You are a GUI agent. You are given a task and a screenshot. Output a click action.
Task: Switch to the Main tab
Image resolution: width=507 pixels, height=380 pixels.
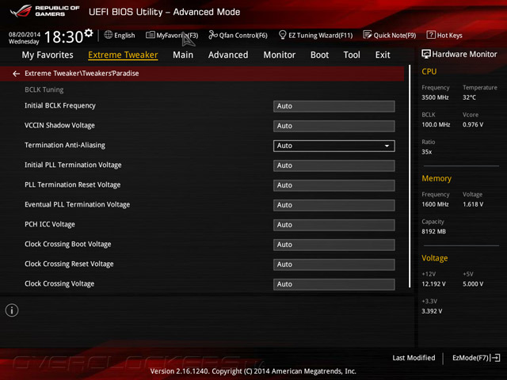pyautogui.click(x=183, y=55)
